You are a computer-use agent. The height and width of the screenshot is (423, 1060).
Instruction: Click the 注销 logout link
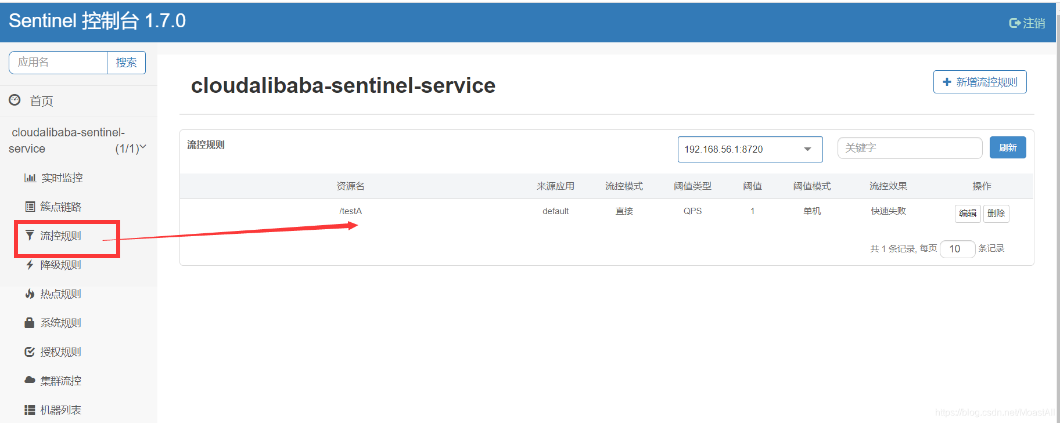pyautogui.click(x=1027, y=23)
